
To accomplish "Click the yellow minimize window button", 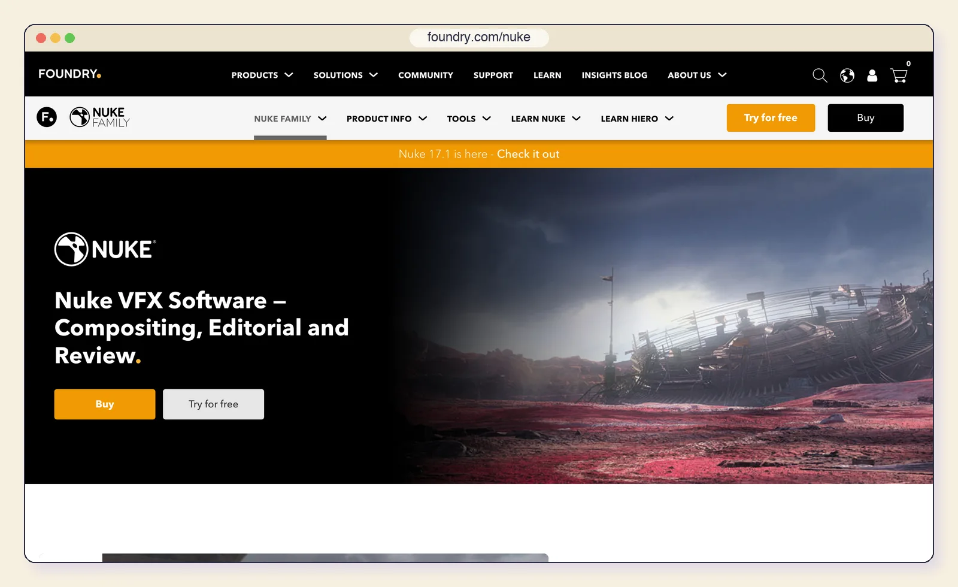I will 55,38.
